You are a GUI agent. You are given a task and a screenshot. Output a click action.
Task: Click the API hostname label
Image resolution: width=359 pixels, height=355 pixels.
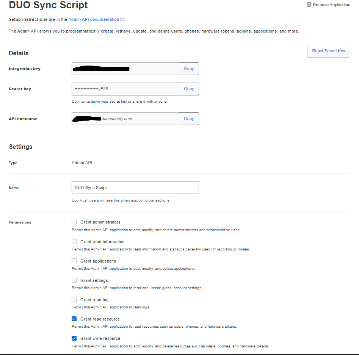(x=23, y=119)
